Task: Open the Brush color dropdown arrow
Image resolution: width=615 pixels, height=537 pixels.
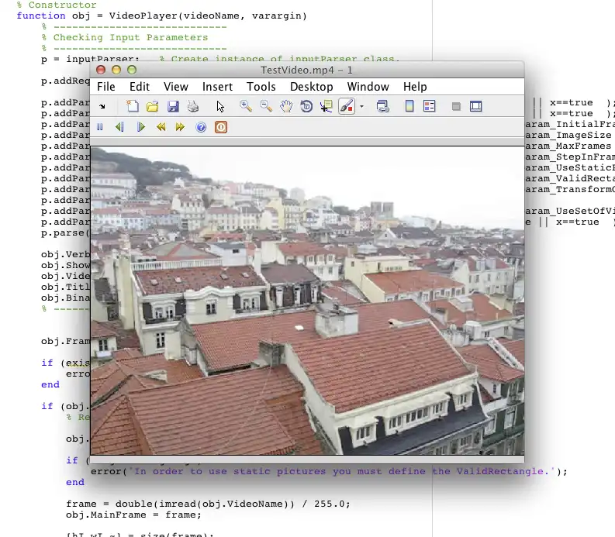Action: coord(361,106)
